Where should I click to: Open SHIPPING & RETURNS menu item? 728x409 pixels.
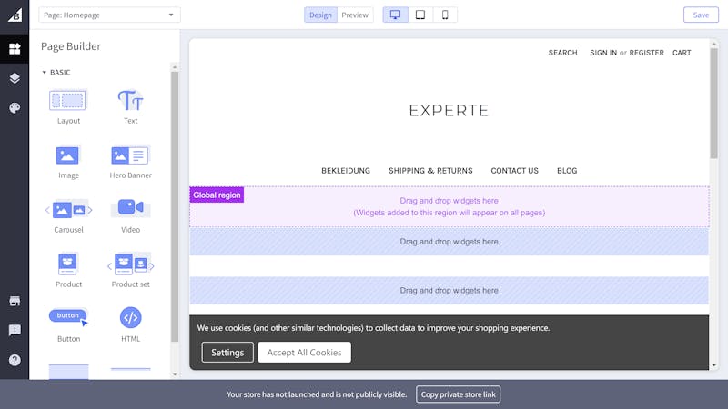point(430,171)
